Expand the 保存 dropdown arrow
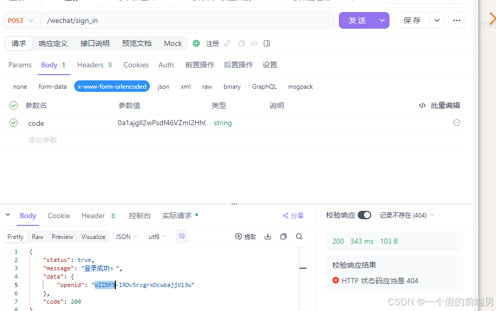 click(437, 20)
